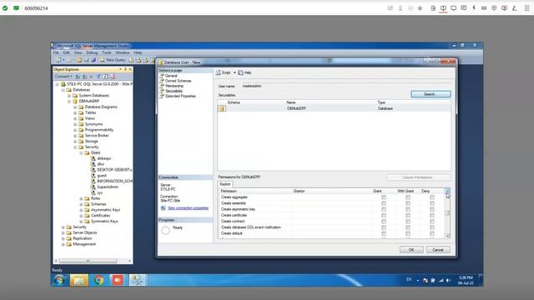Click the Script icon in the dialog toolbar
The height and width of the screenshot is (300, 534).
[219, 72]
